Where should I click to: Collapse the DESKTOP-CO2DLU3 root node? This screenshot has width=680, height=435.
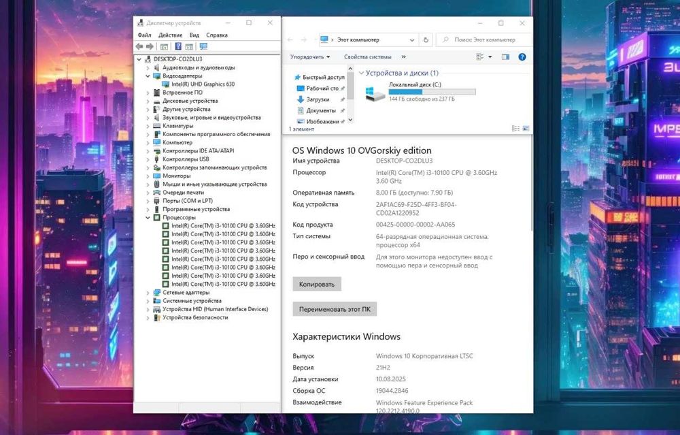[139, 59]
